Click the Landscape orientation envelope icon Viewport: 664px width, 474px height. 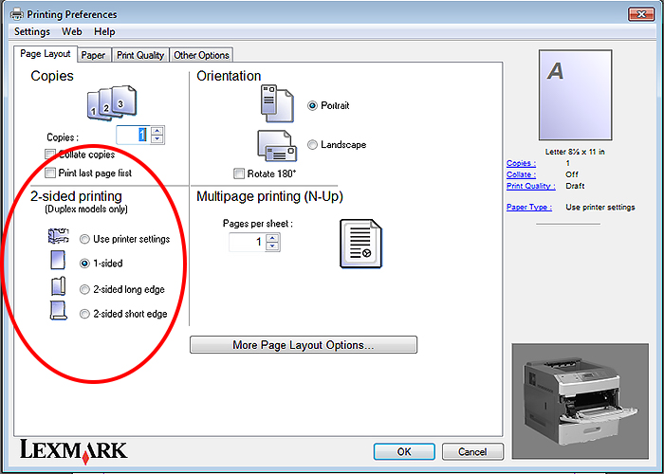[277, 146]
